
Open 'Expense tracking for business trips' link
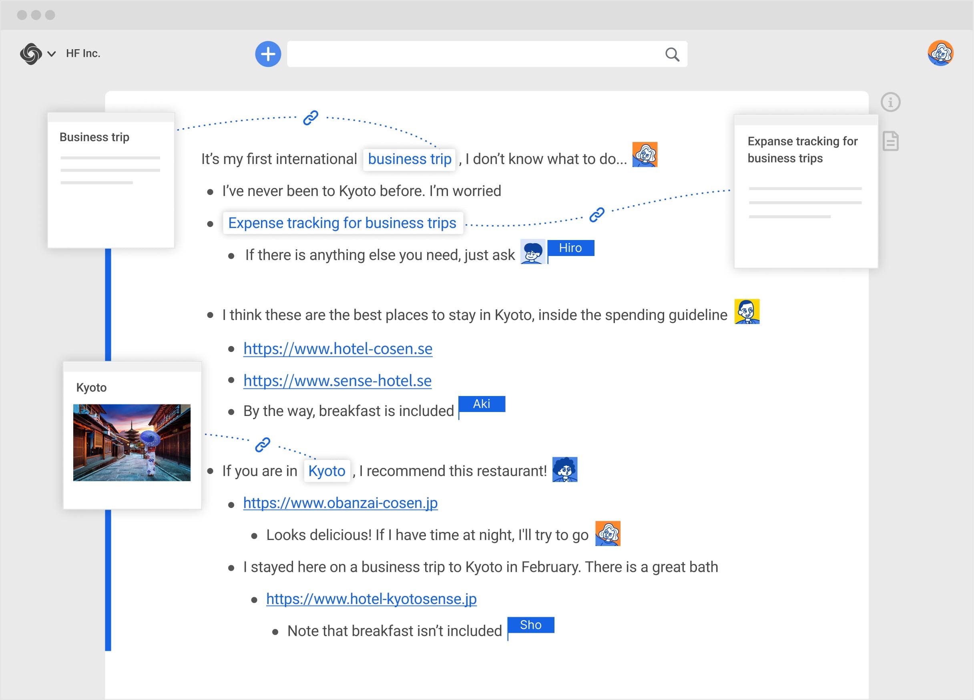342,223
